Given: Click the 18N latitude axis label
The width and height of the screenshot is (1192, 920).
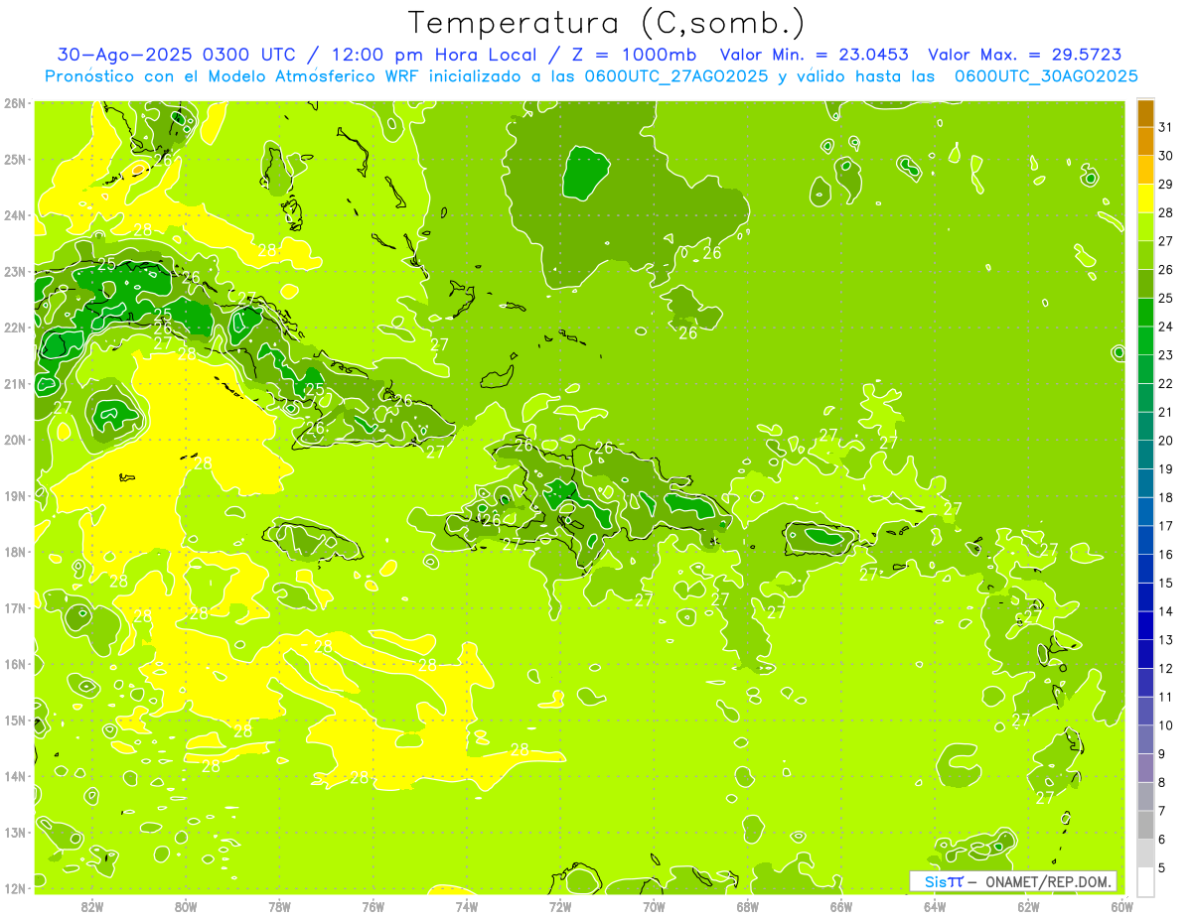Looking at the screenshot, I should [x=15, y=552].
